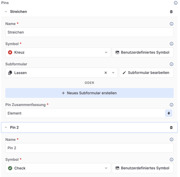180x177 pixels.
Task: Open the Check symbol dropdown
Action: click(x=58, y=168)
